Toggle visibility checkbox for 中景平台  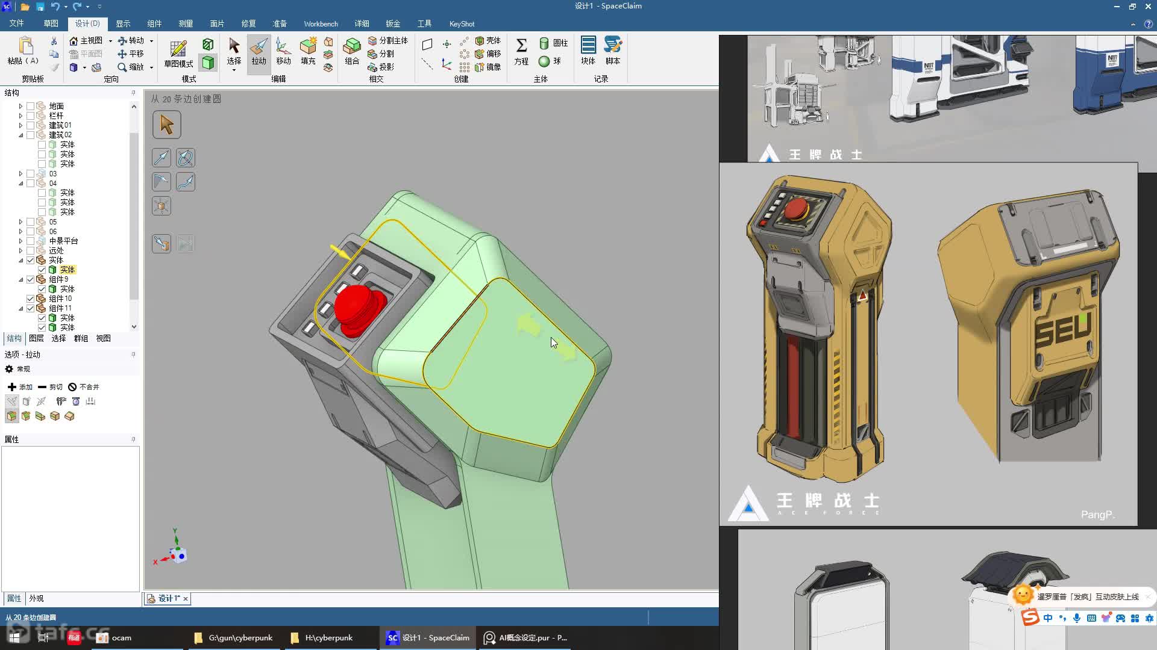coord(30,241)
